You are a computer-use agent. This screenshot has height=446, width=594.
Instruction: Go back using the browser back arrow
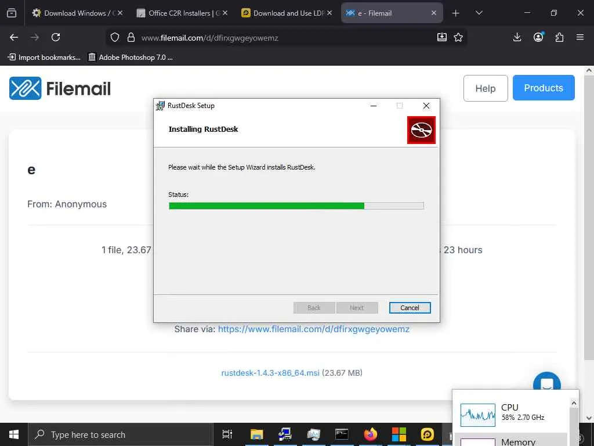coord(14,37)
